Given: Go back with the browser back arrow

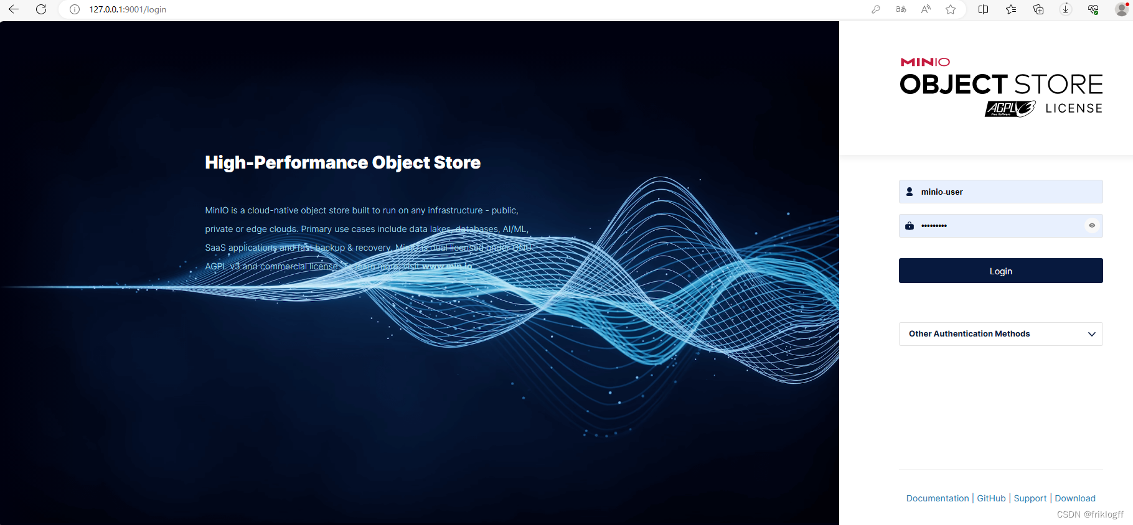Looking at the screenshot, I should (14, 9).
